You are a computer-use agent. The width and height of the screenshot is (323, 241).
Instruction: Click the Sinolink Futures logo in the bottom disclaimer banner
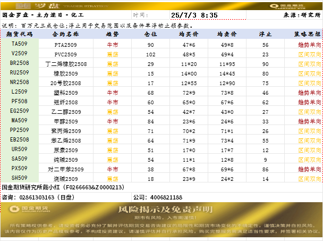[x=29, y=209]
